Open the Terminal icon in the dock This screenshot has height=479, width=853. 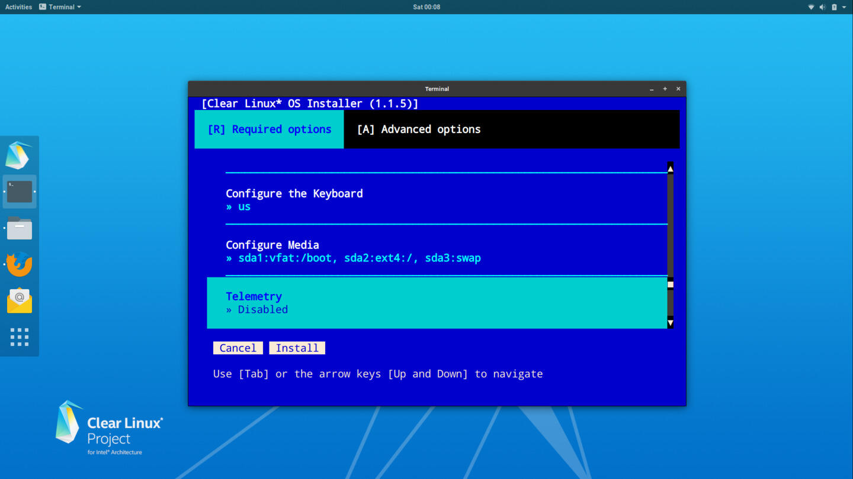(x=20, y=192)
